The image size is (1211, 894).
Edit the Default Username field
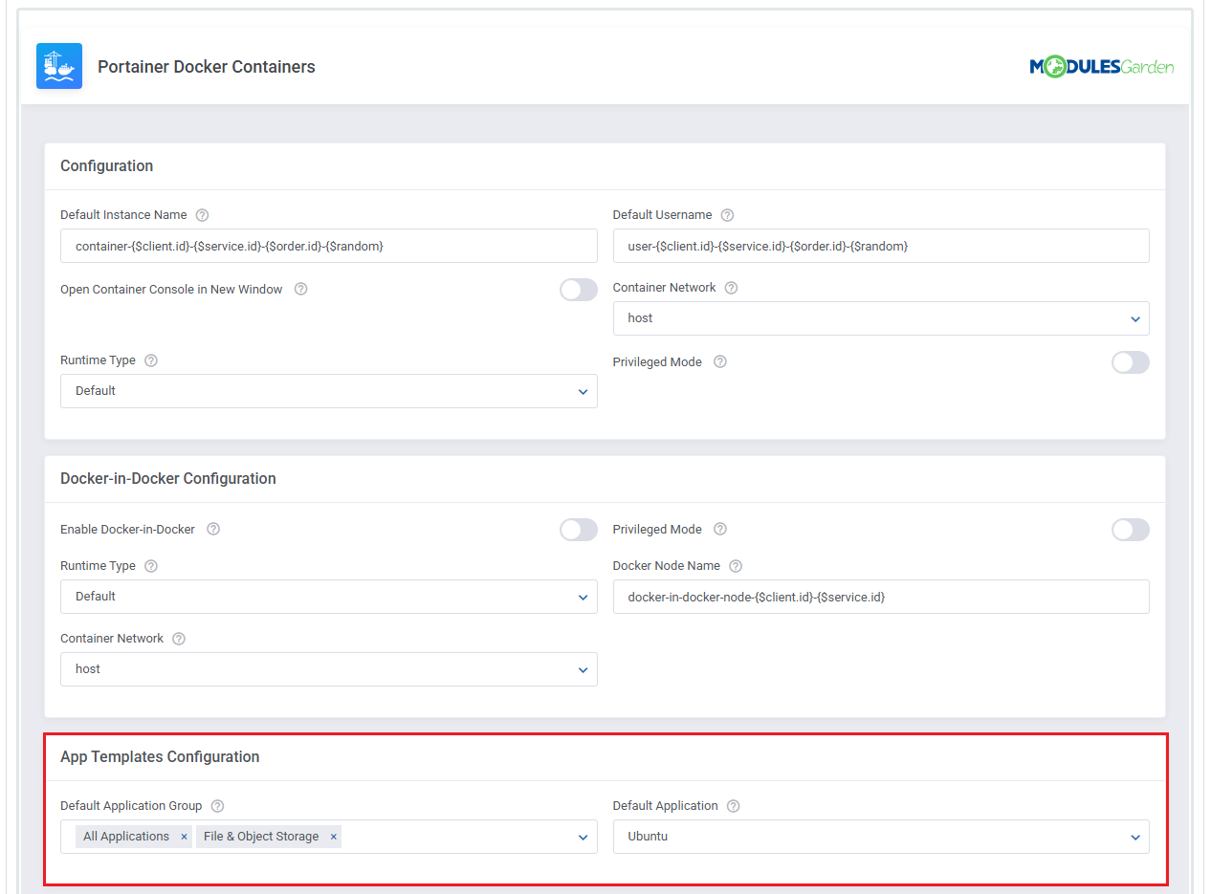(x=881, y=246)
